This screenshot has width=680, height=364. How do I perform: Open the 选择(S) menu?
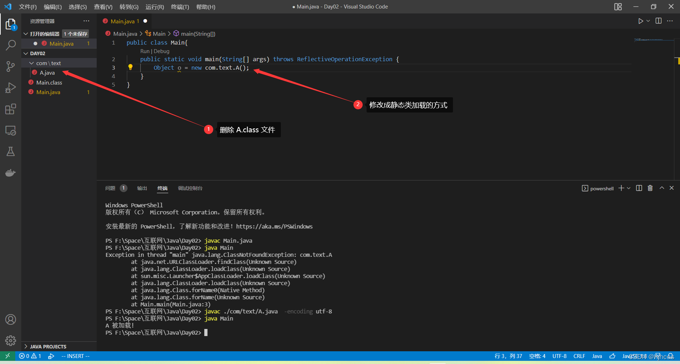pos(78,7)
